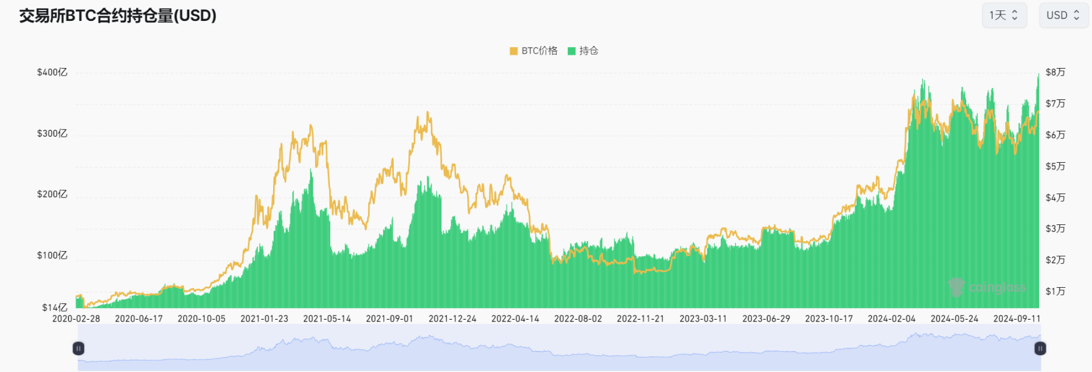Open the USD currency dropdown

1063,15
